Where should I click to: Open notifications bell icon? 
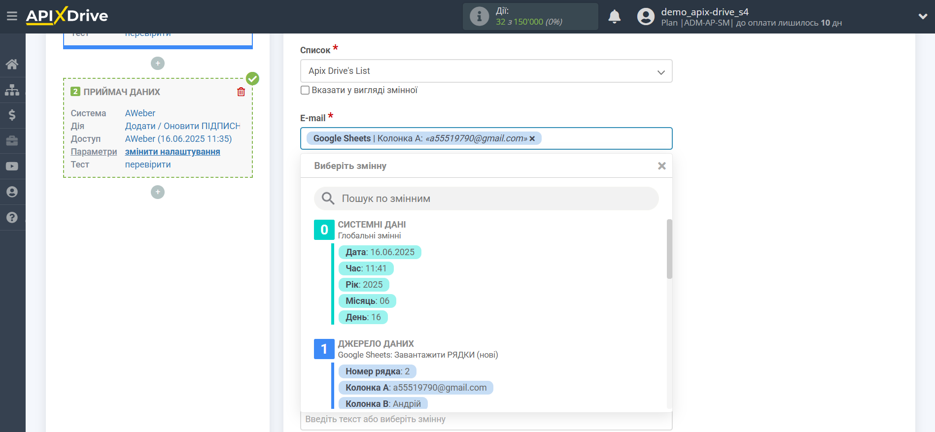click(x=614, y=17)
